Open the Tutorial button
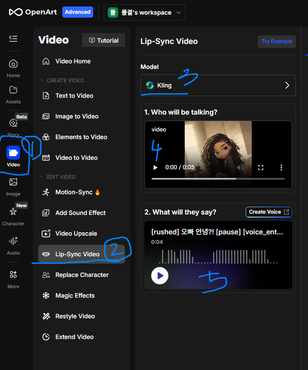 [x=104, y=40]
